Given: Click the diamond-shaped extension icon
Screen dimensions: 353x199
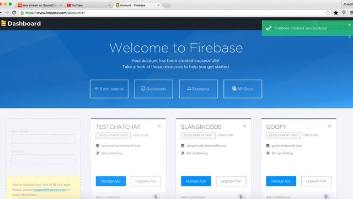Looking at the screenshot, I should (x=344, y=13).
